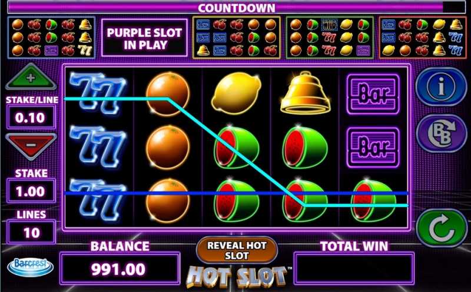471x292 pixels.
Task: Click the golden bell symbol on reel four
Action: (x=305, y=93)
